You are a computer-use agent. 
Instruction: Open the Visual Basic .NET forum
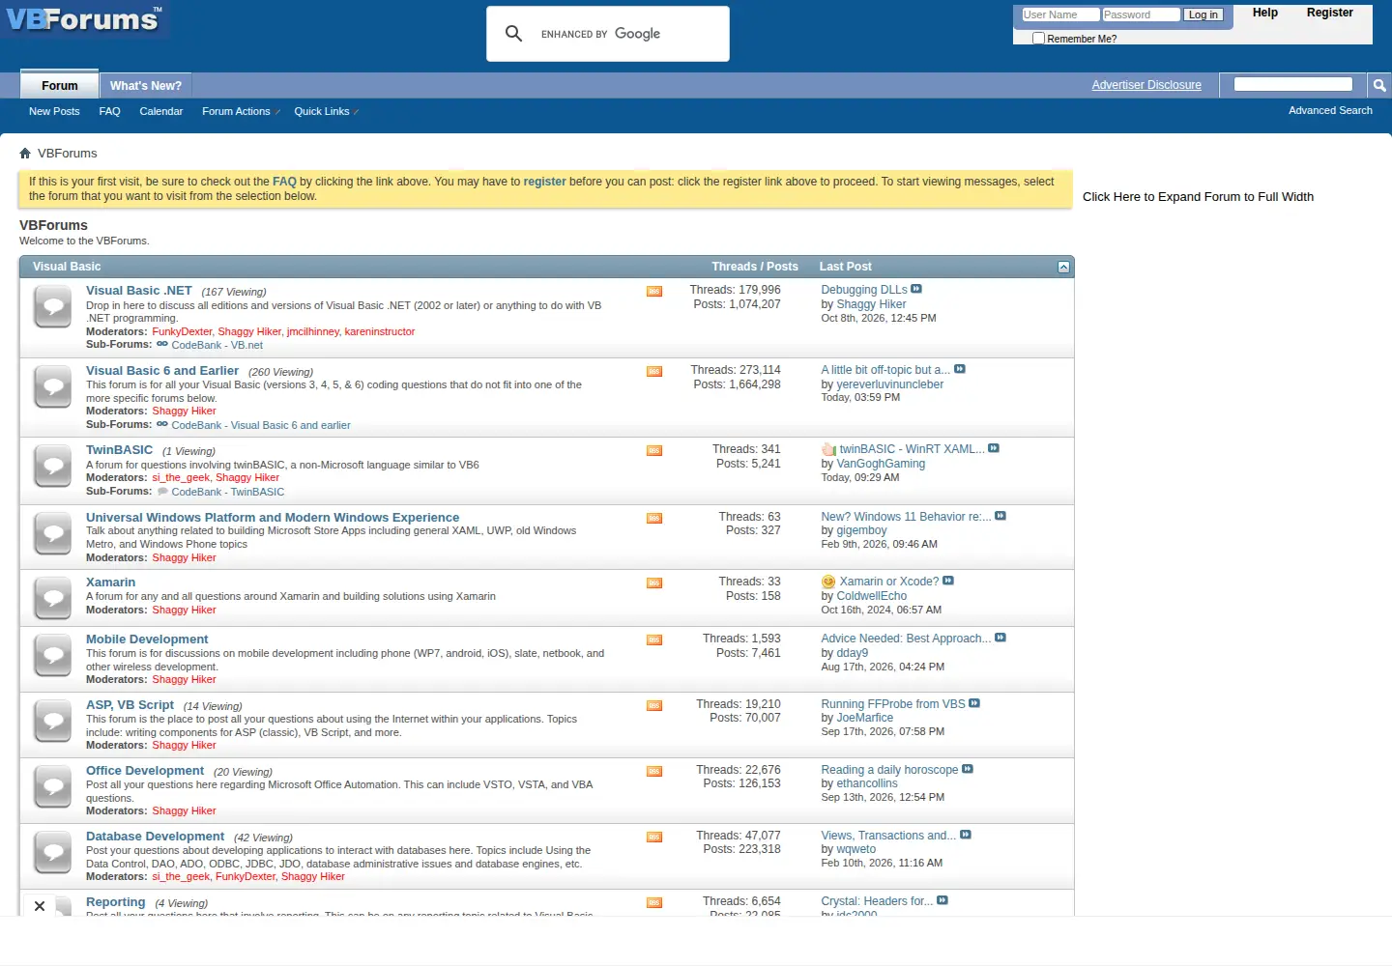click(139, 291)
